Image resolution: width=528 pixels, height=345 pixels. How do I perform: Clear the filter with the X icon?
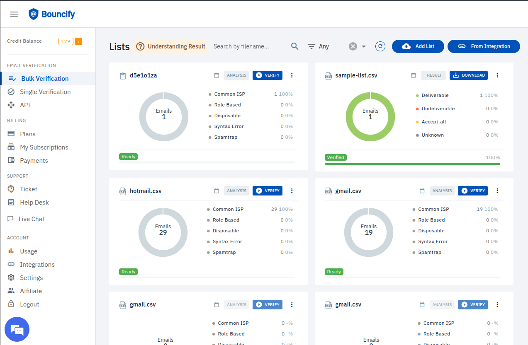tap(352, 46)
